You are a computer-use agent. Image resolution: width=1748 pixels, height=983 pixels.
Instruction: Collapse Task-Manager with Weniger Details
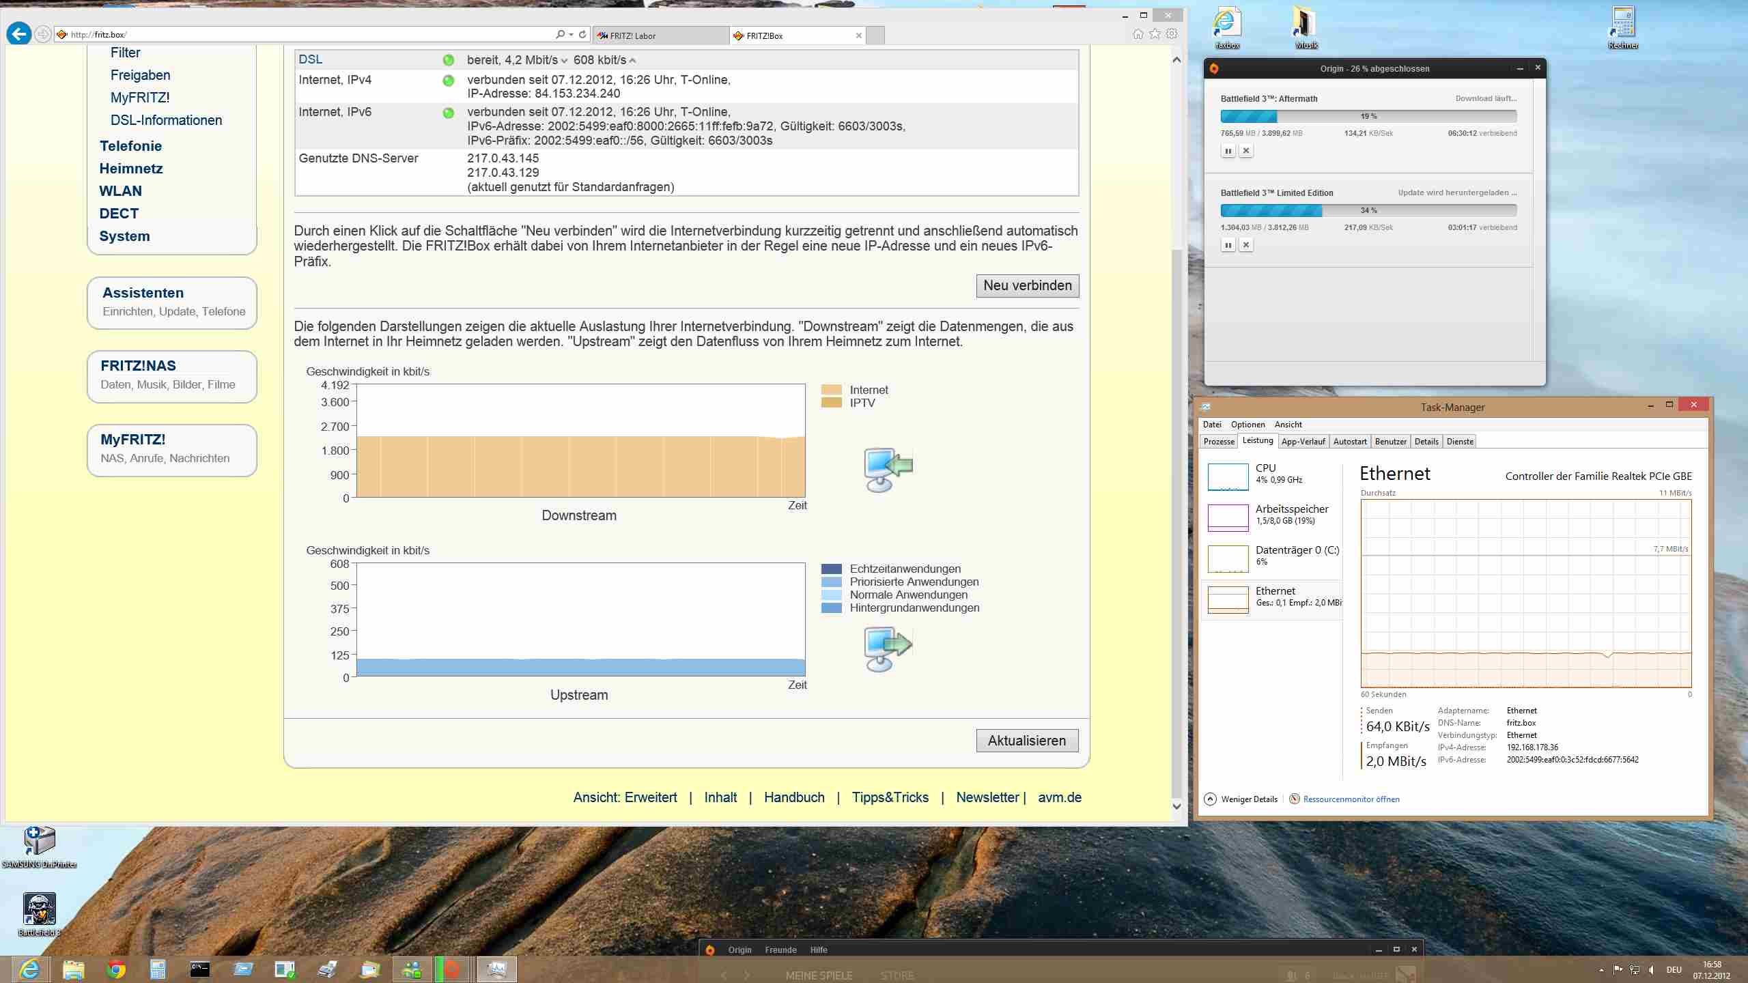1248,799
